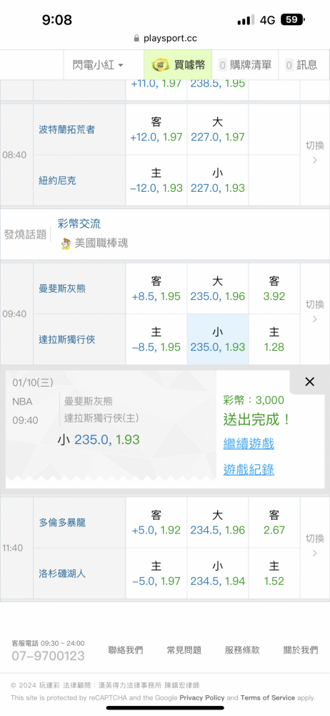
Task: Expand 切換 for the Raptors–Lakers game
Action: [315, 546]
